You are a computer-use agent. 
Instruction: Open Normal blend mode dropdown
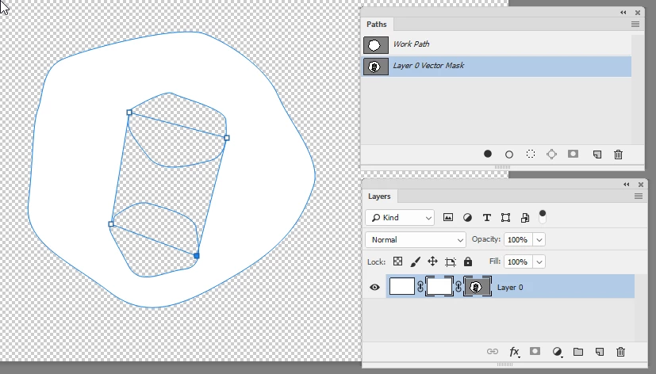[416, 240]
